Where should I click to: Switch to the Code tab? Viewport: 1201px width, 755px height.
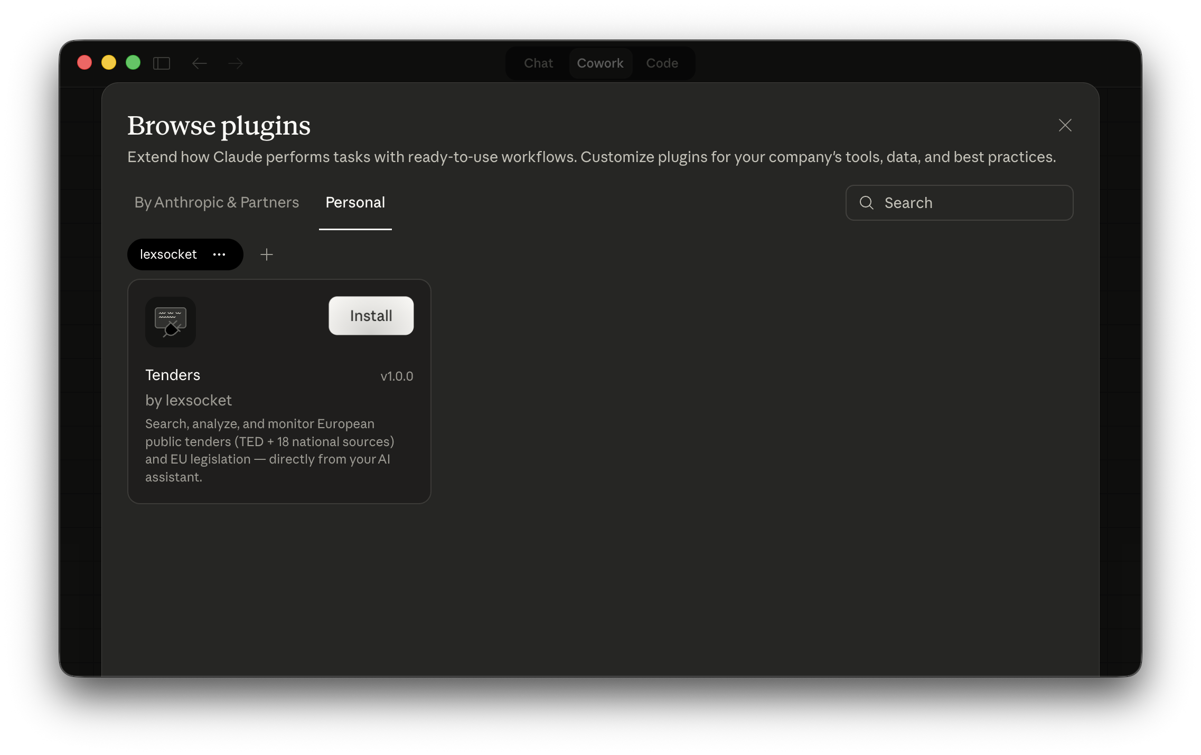(662, 63)
